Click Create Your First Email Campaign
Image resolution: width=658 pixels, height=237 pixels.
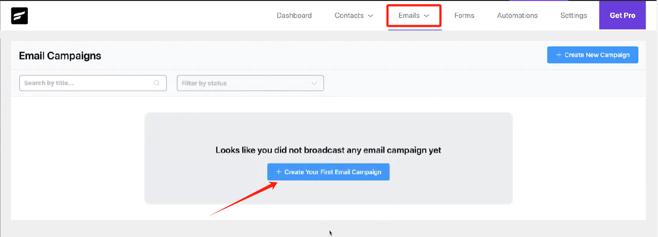coord(332,172)
